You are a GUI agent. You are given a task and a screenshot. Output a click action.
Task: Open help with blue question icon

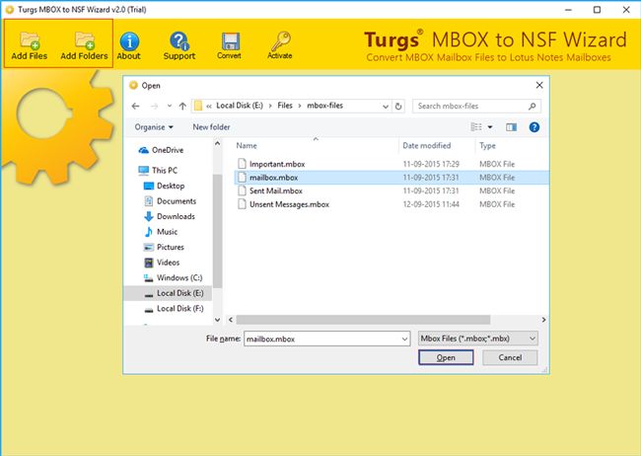(534, 126)
